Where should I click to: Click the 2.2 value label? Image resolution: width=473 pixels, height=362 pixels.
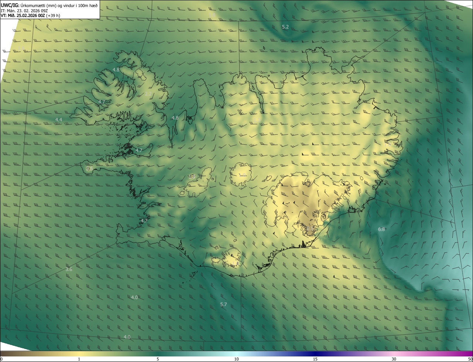click(148, 94)
